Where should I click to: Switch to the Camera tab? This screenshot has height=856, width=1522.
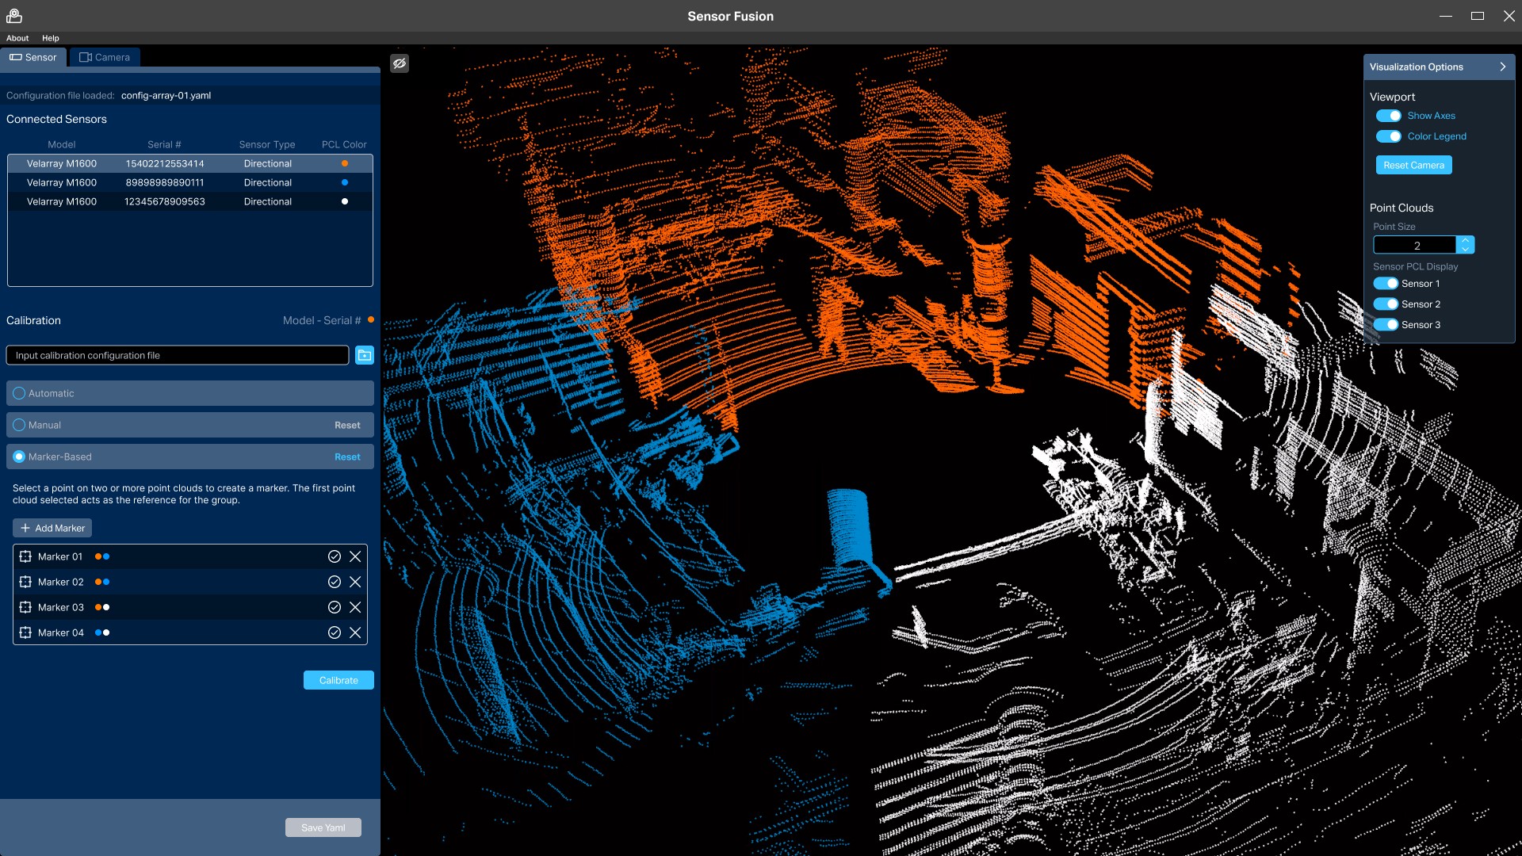click(105, 57)
